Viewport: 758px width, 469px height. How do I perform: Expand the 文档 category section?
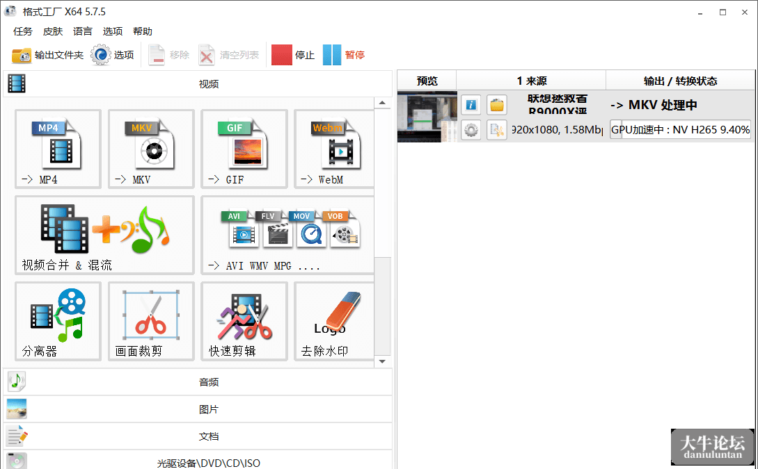point(198,436)
